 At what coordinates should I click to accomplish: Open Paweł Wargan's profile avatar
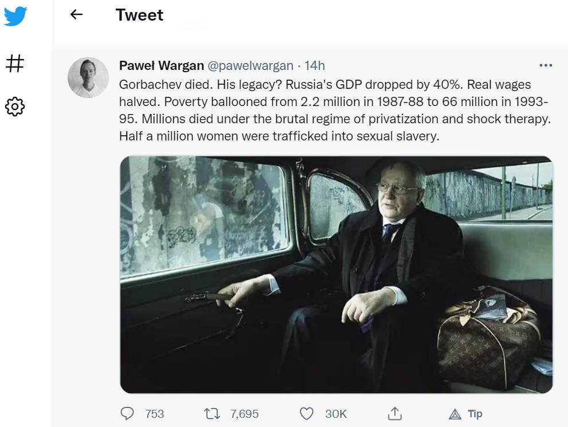(x=88, y=77)
